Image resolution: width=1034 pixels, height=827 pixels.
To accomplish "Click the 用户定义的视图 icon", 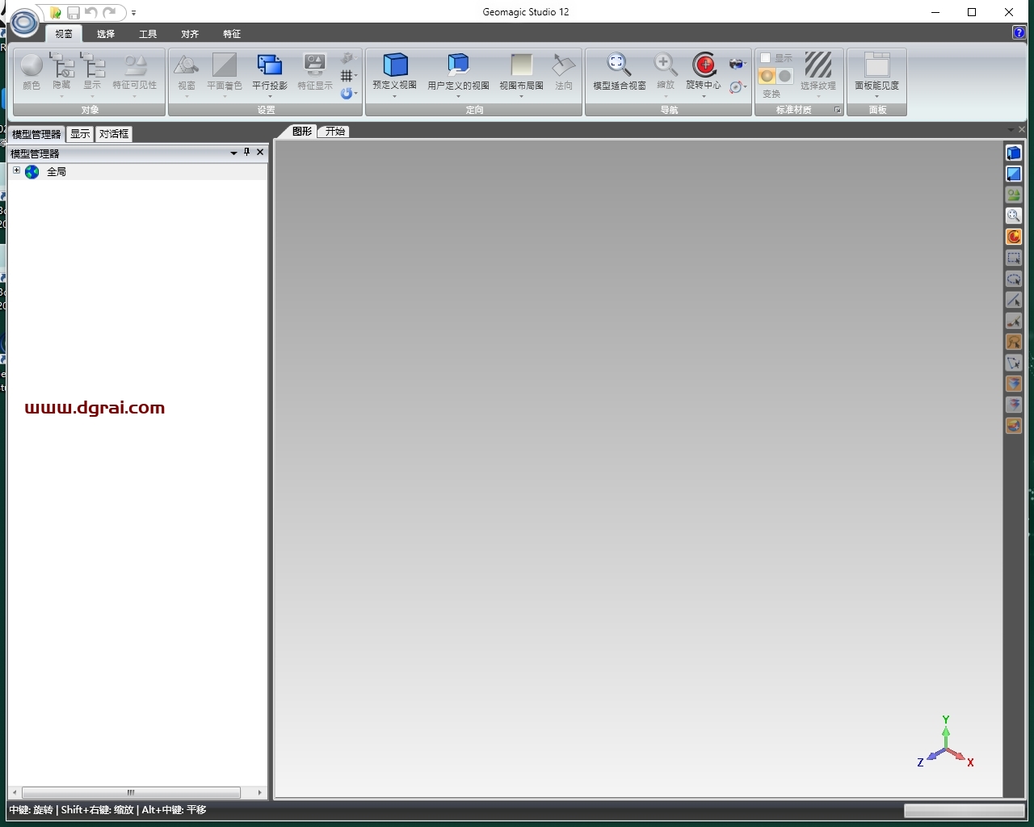I will click(458, 65).
